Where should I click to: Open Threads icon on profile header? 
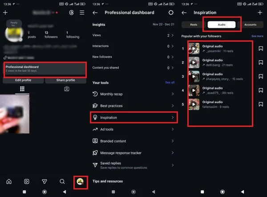click(71, 12)
